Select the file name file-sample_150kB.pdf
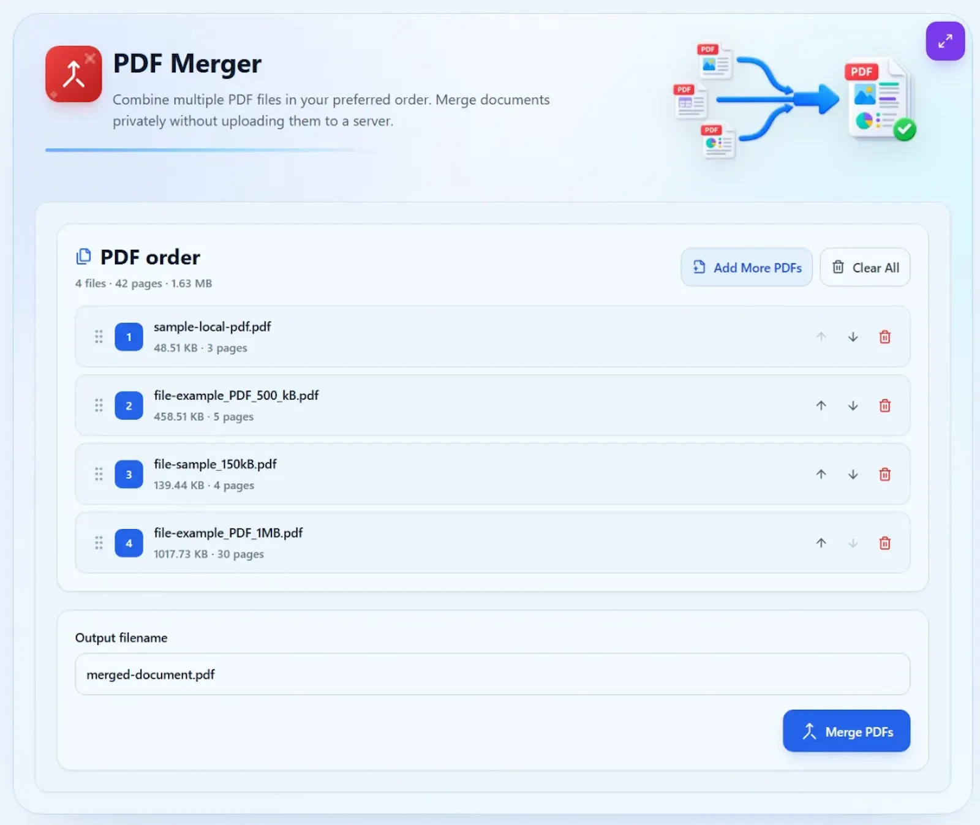 [215, 464]
